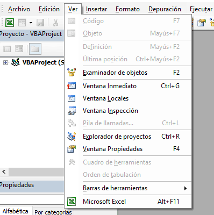The width and height of the screenshot is (214, 215).
Task: Select the VBAProject tree item
Action: pyautogui.click(x=43, y=62)
